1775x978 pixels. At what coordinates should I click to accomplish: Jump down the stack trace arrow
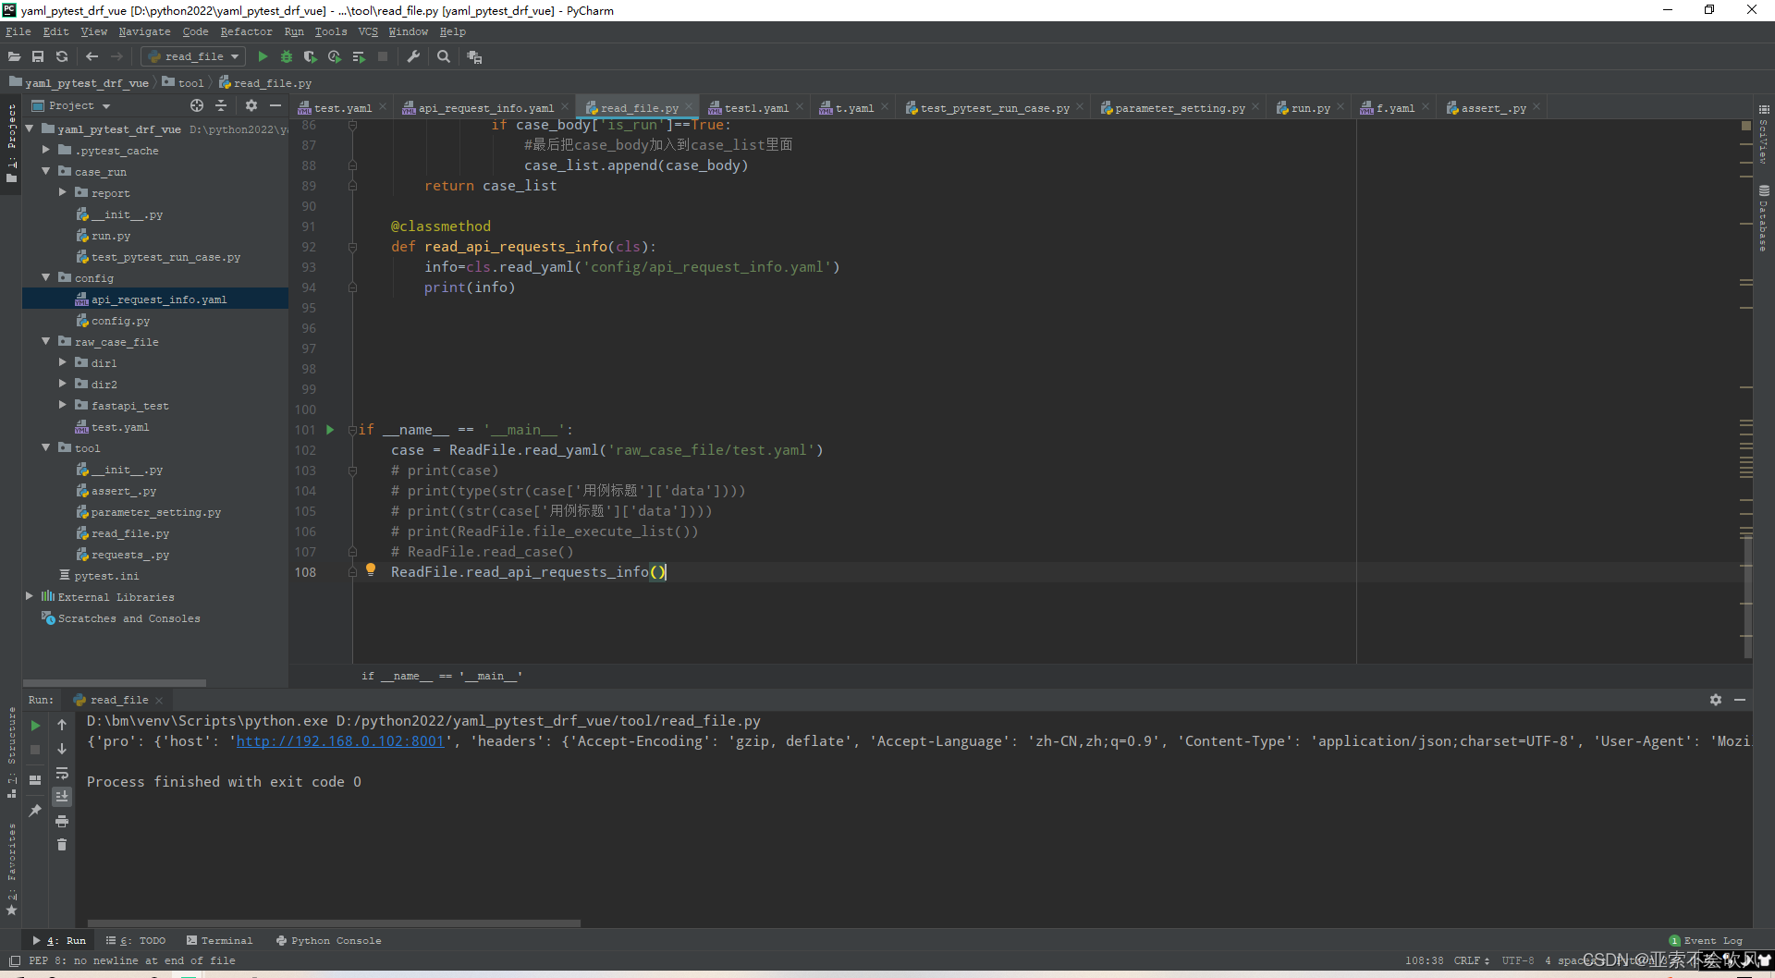pyautogui.click(x=62, y=749)
